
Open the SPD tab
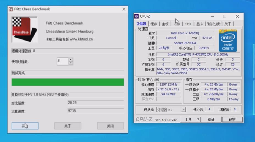[188, 24]
